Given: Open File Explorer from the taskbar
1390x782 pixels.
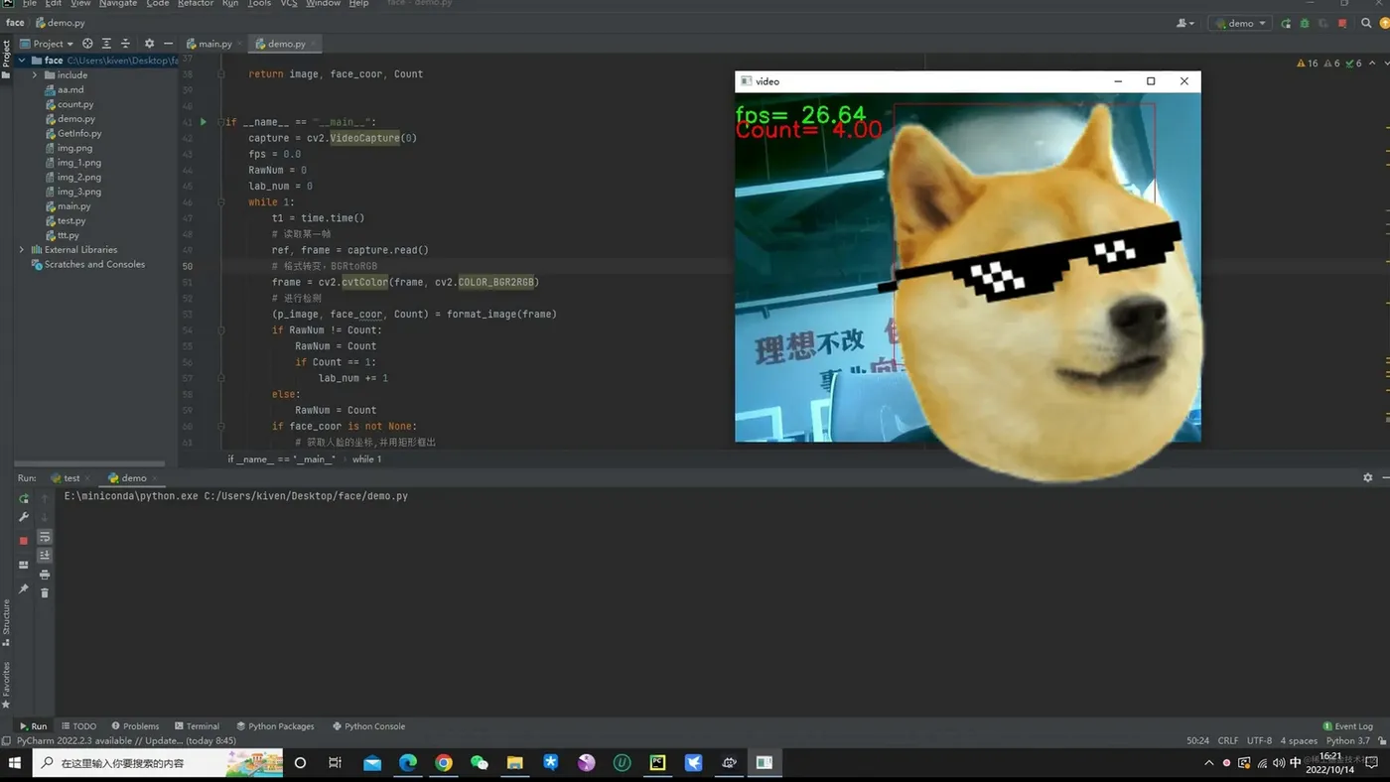Looking at the screenshot, I should (x=514, y=763).
